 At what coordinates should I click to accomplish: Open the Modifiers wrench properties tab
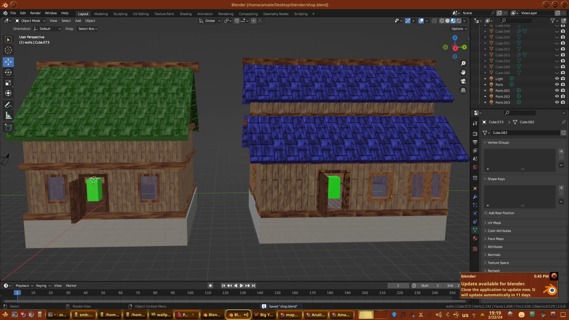tap(475, 197)
